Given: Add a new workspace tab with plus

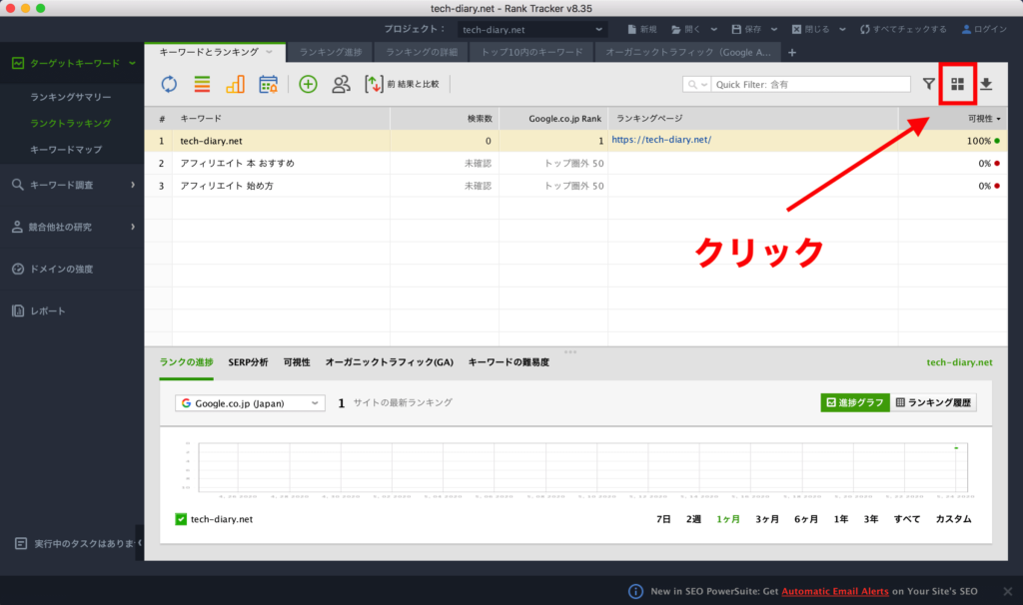Looking at the screenshot, I should (x=792, y=52).
